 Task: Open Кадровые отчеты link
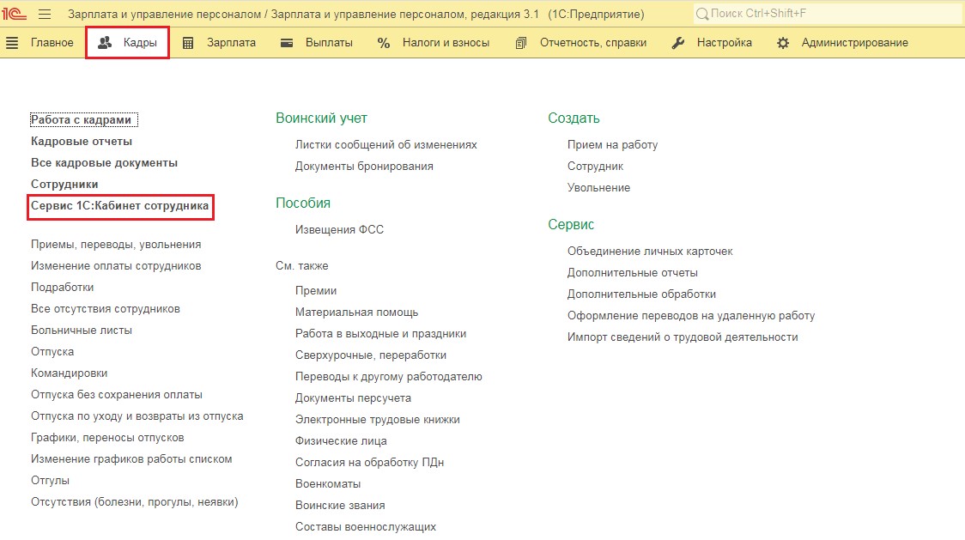[x=82, y=142]
